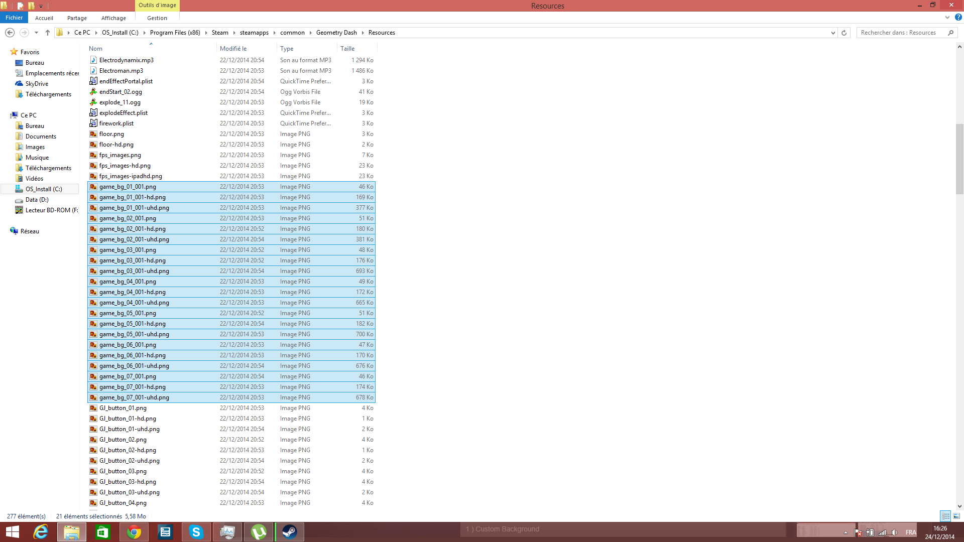Select the Electrodynamix.mp3 file

(126, 60)
